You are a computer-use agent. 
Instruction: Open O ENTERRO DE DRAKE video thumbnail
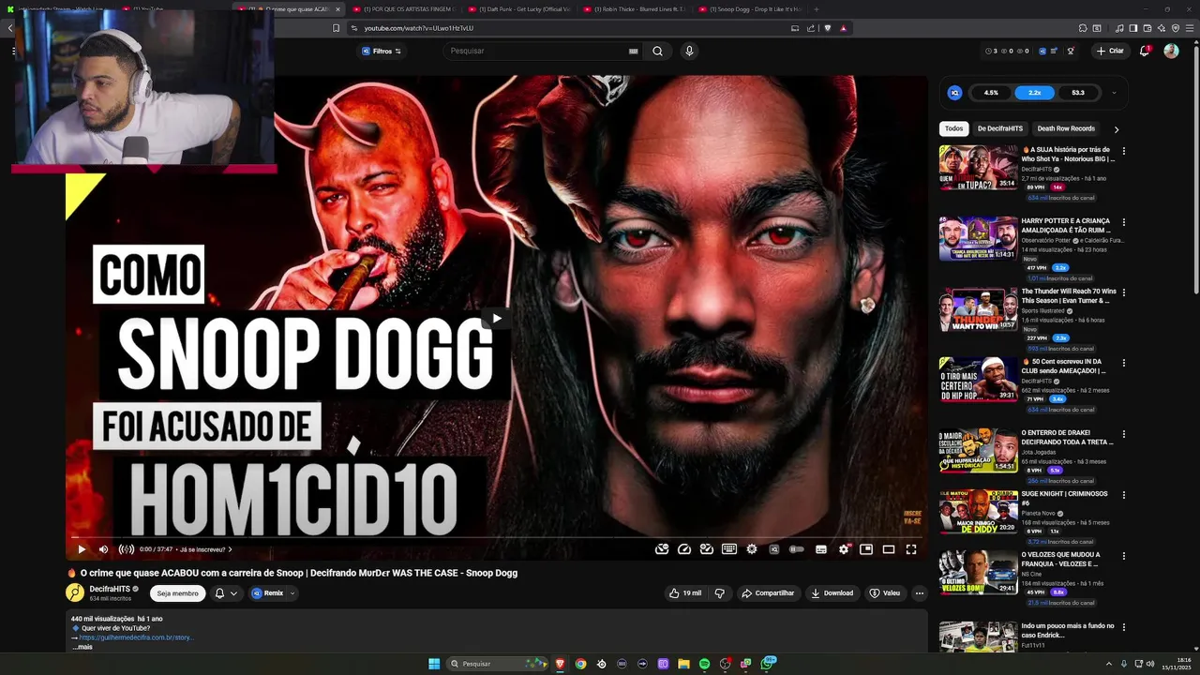[979, 450]
